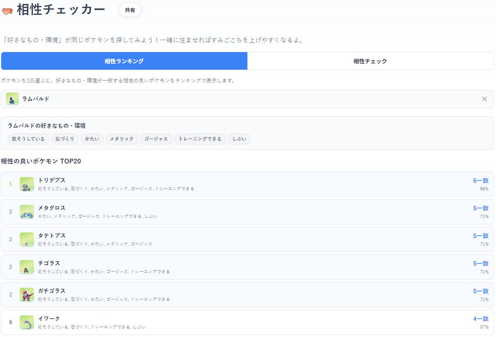
Task: Click the 相性の良いポケモン TOP20 heading
Action: [x=41, y=161]
